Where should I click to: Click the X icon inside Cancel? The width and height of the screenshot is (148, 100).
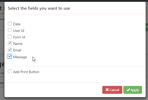[107, 90]
